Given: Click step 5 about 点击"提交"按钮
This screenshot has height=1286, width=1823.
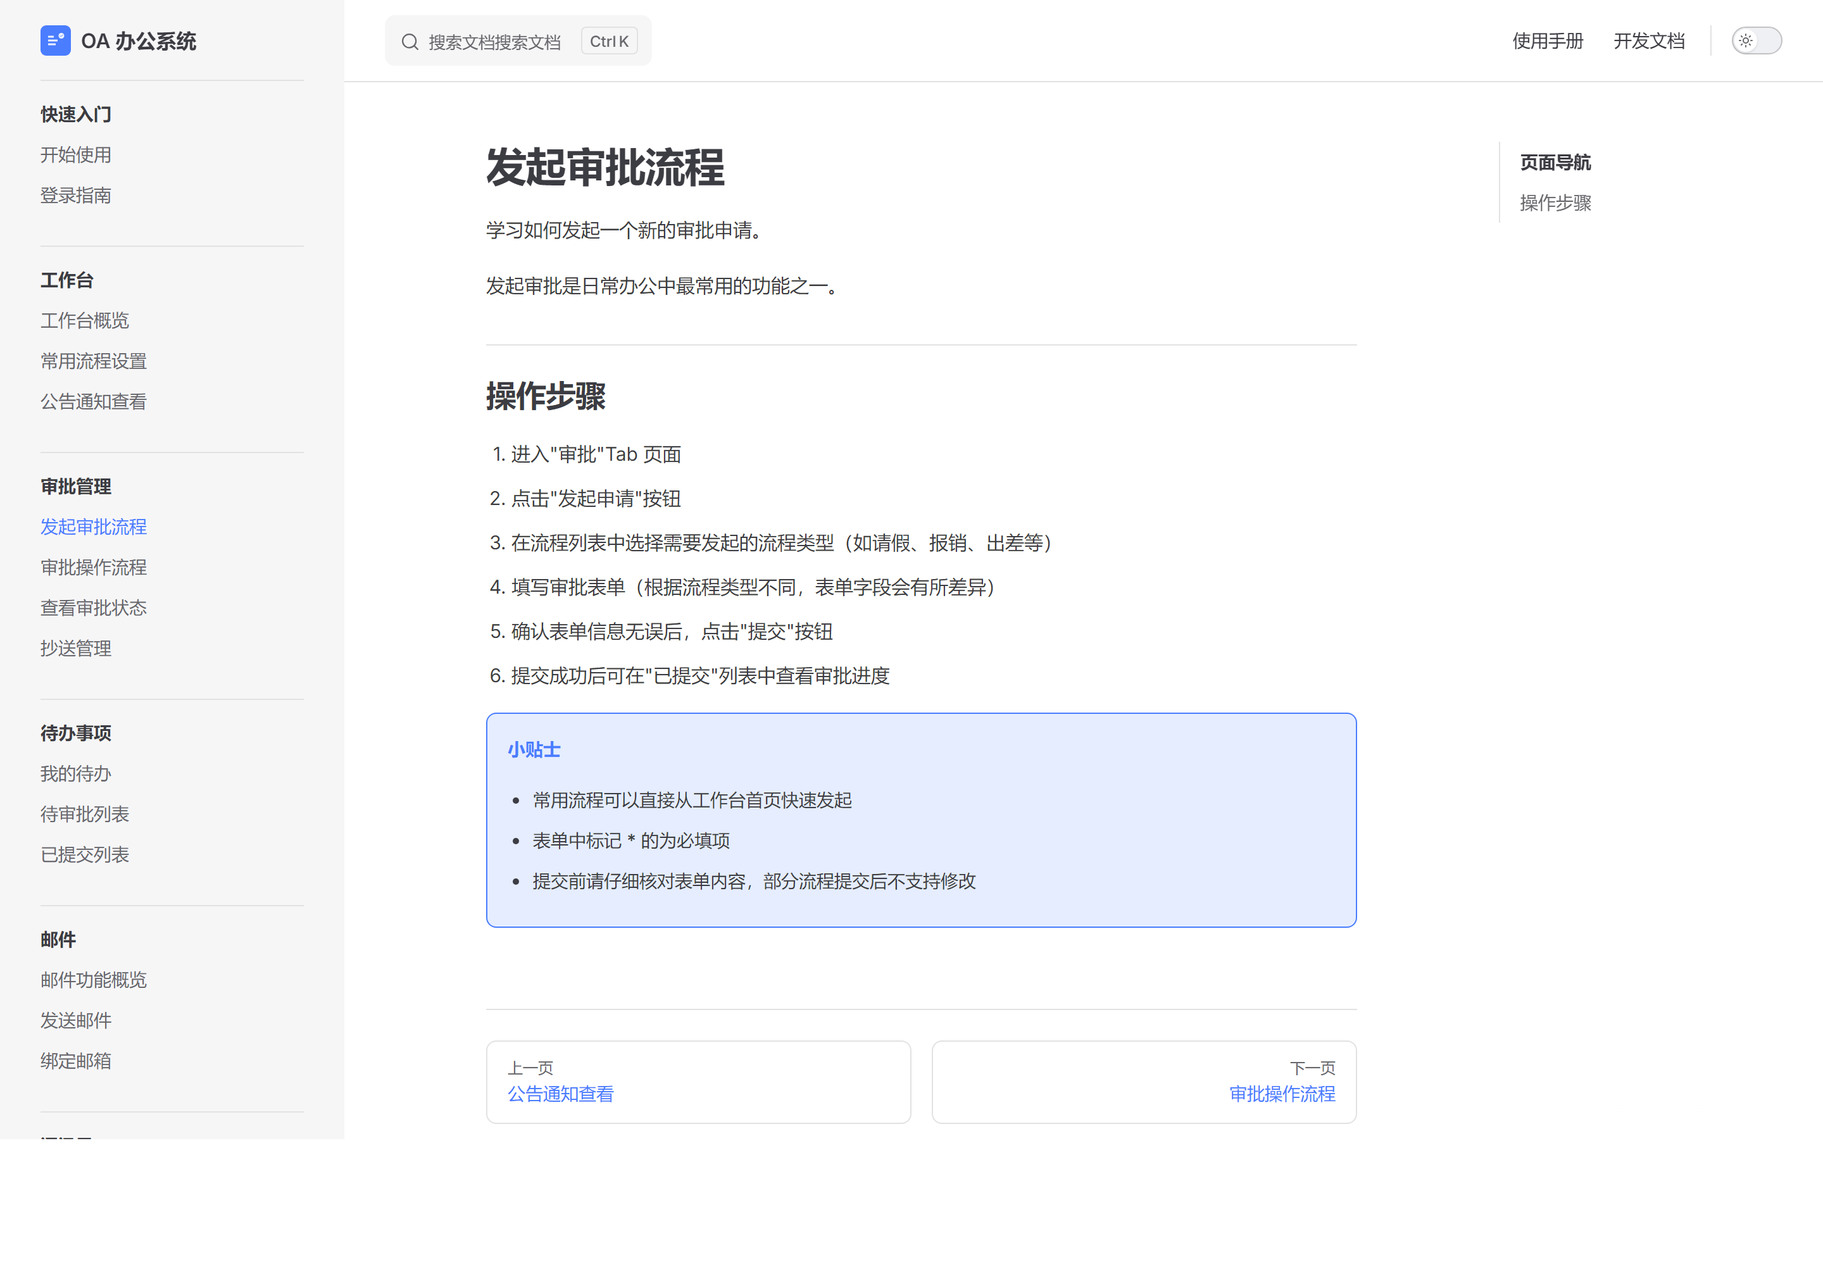Looking at the screenshot, I should pyautogui.click(x=672, y=633).
